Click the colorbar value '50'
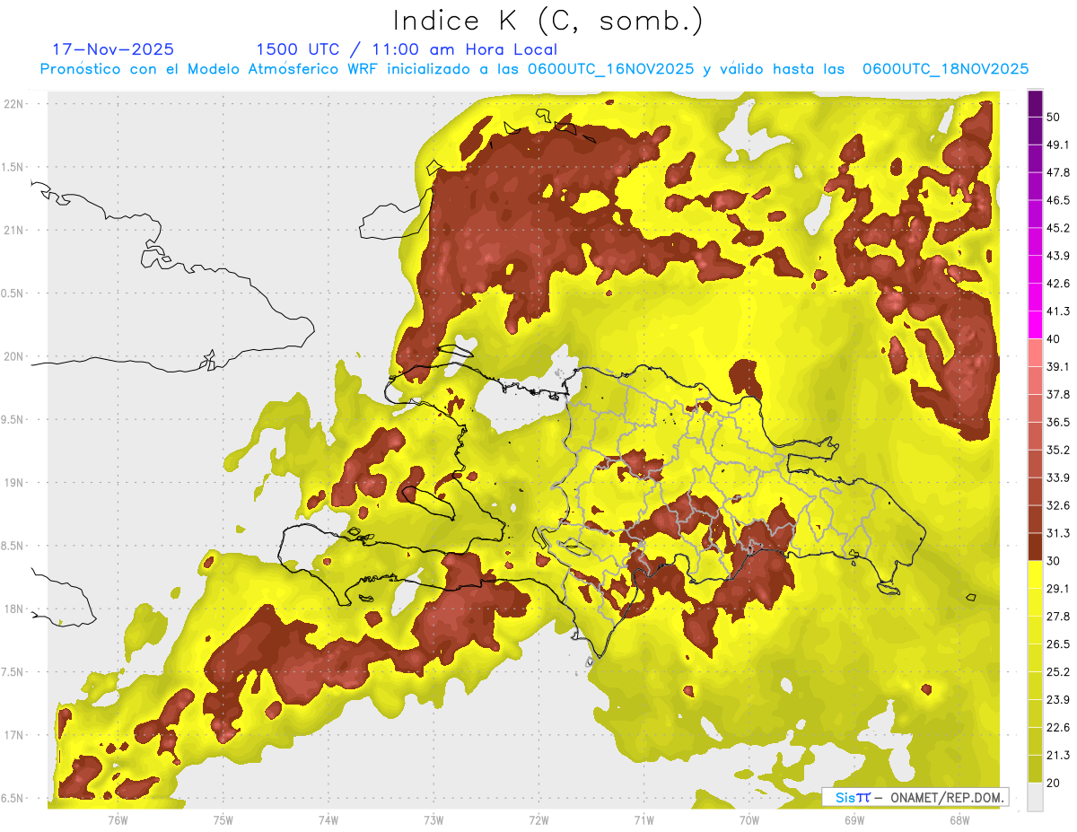The image size is (1077, 832). pos(1055,118)
